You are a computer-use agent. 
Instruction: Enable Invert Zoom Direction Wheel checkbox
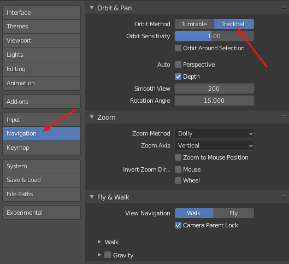pyautogui.click(x=178, y=180)
